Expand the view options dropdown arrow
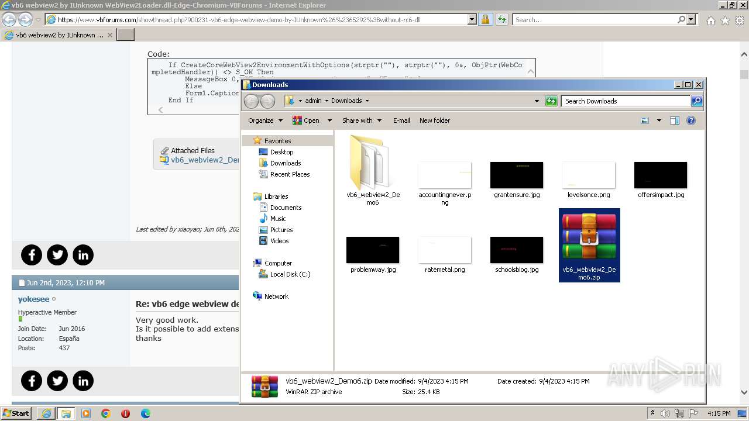The height and width of the screenshot is (421, 749). tap(659, 120)
